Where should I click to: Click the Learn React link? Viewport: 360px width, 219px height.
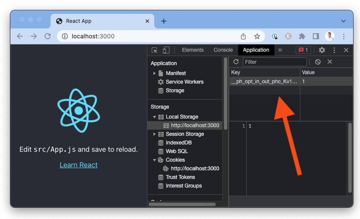tap(79, 165)
